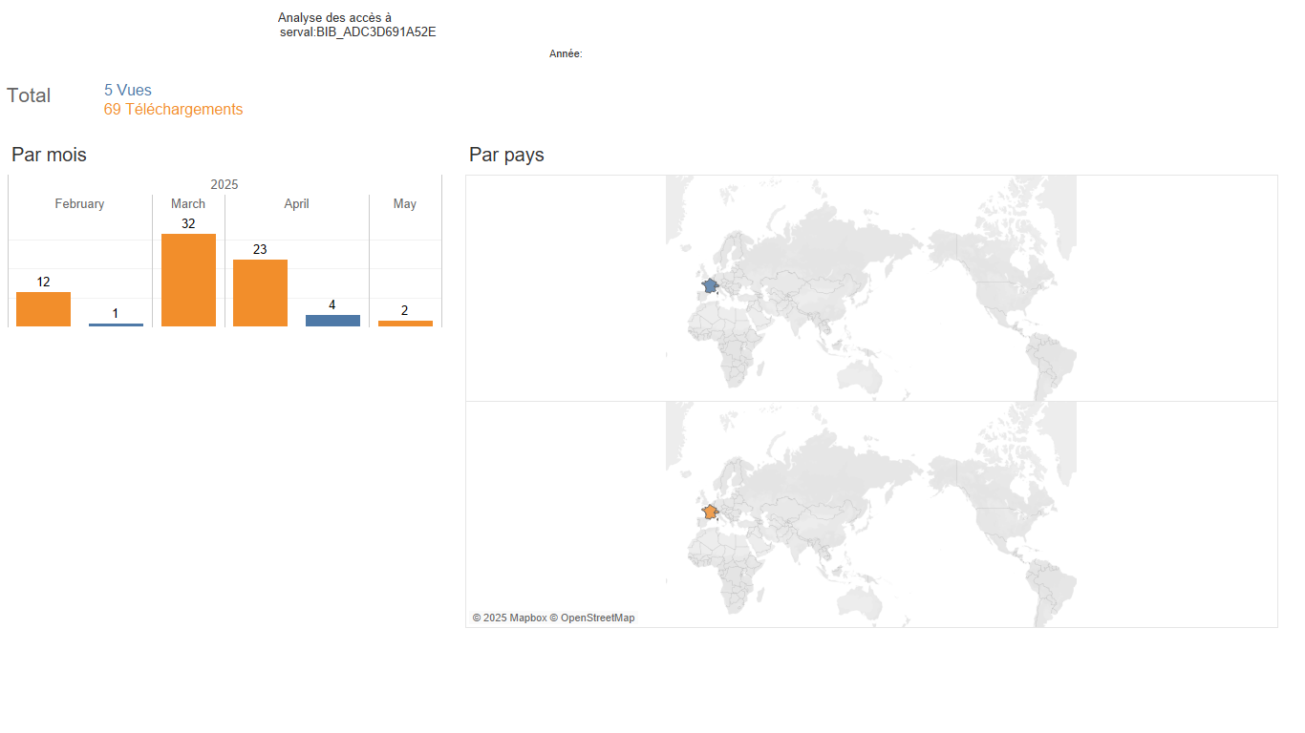Click the April views bar labeled 4
The width and height of the screenshot is (1305, 733).
point(332,321)
